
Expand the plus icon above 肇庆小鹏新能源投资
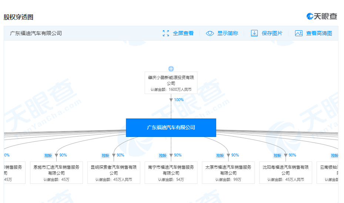(x=171, y=69)
